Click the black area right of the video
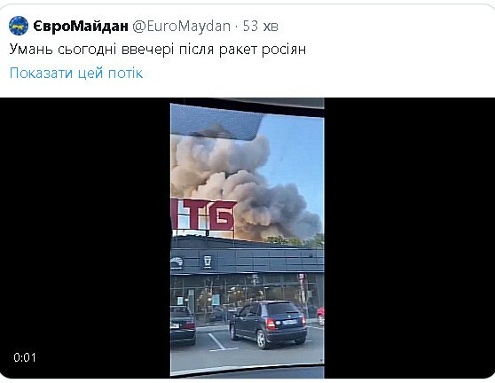495x383 pixels. click(x=410, y=238)
